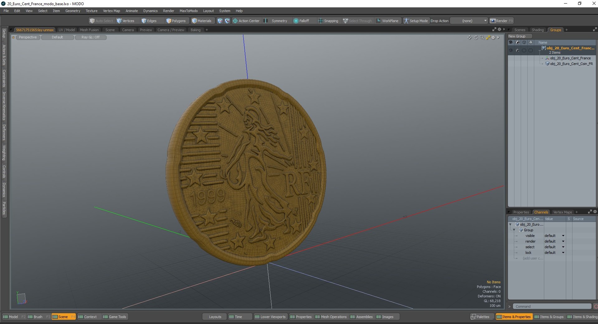Click the Items selection mode icon
Screen dimensions: 598x324
coord(220,21)
